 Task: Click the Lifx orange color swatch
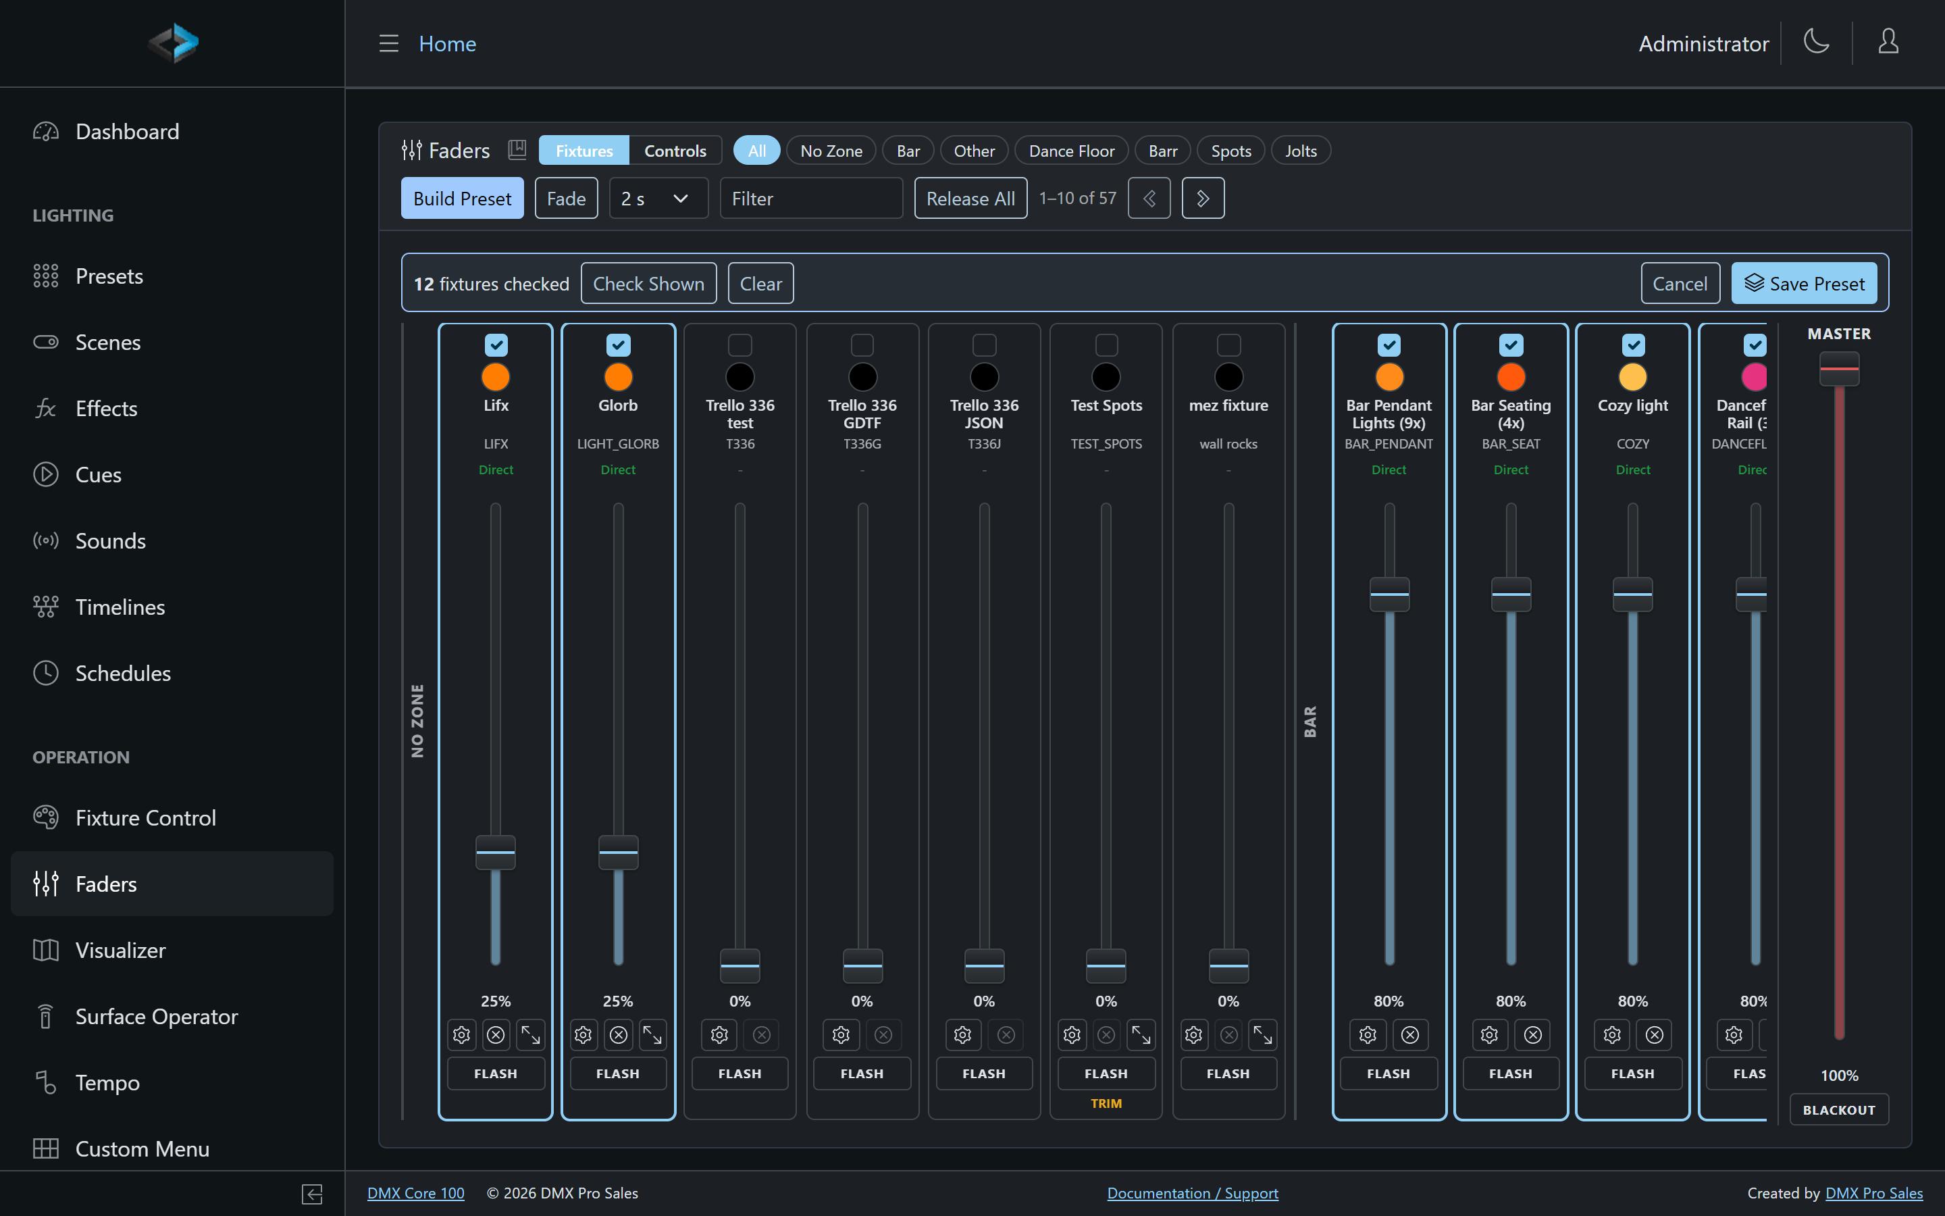point(496,377)
